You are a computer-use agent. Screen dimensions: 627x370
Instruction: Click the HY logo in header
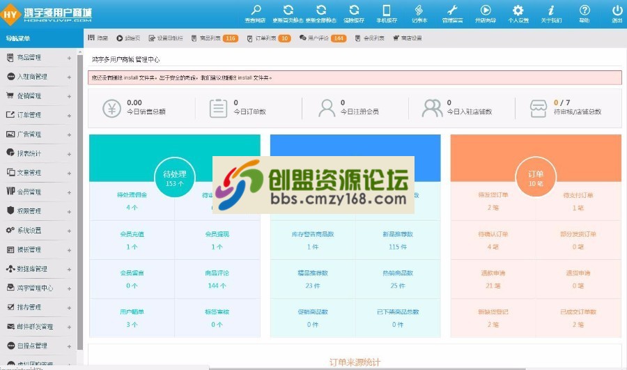10,15
